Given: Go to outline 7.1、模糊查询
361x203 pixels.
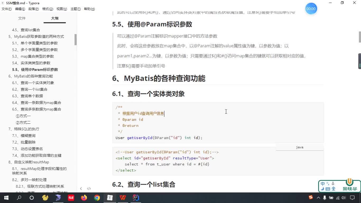Looking at the screenshot, I should tap(24, 136).
